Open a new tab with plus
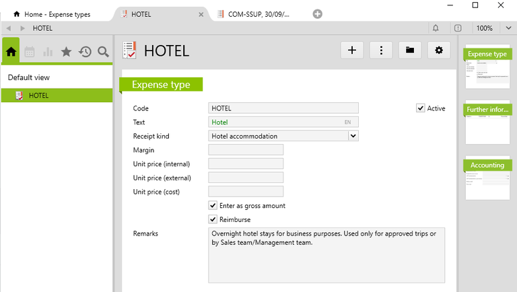The image size is (517, 292). 318,14
